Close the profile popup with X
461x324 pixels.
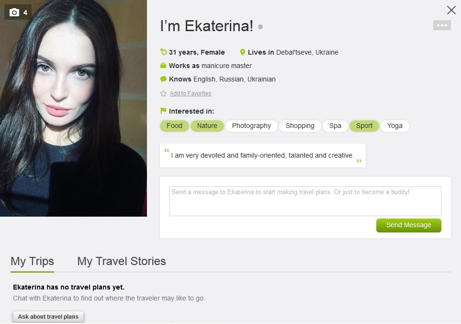point(451,10)
